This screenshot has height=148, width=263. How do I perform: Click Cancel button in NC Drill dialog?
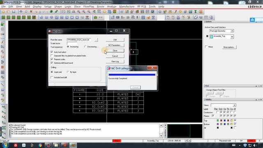tap(115, 56)
